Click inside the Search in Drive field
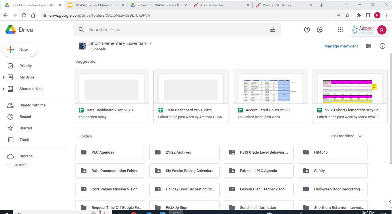 click(x=144, y=29)
